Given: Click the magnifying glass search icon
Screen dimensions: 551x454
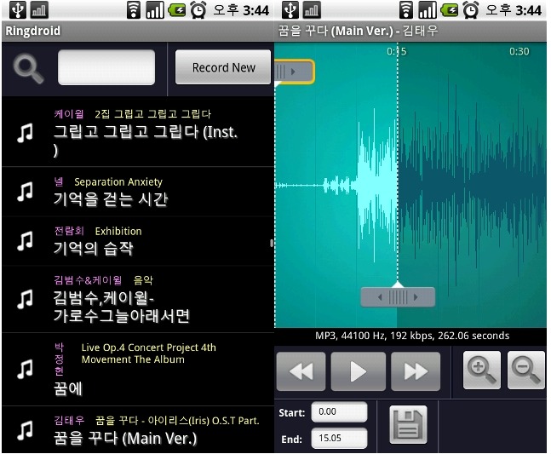Looking at the screenshot, I should pos(30,68).
